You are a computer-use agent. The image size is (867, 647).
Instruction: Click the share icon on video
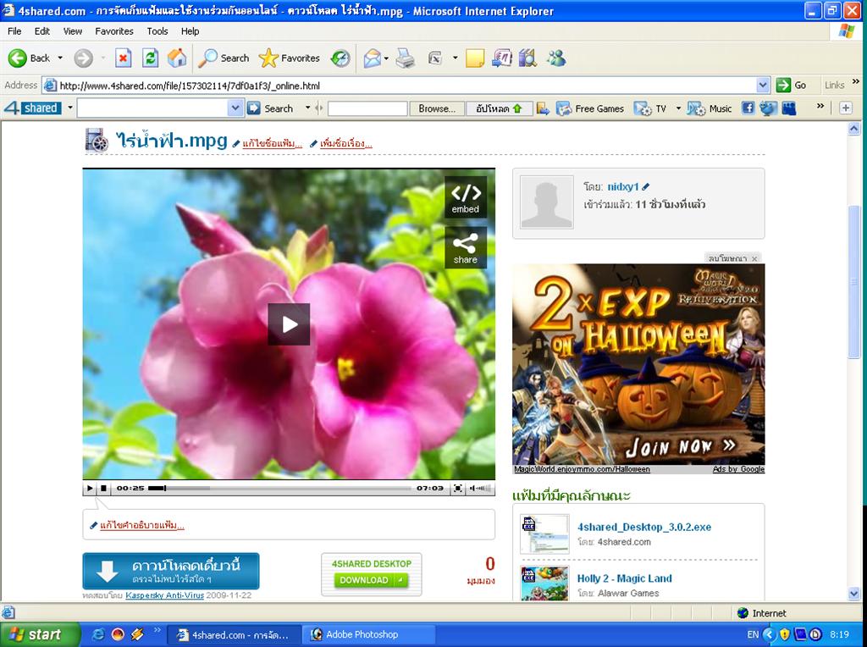click(465, 247)
